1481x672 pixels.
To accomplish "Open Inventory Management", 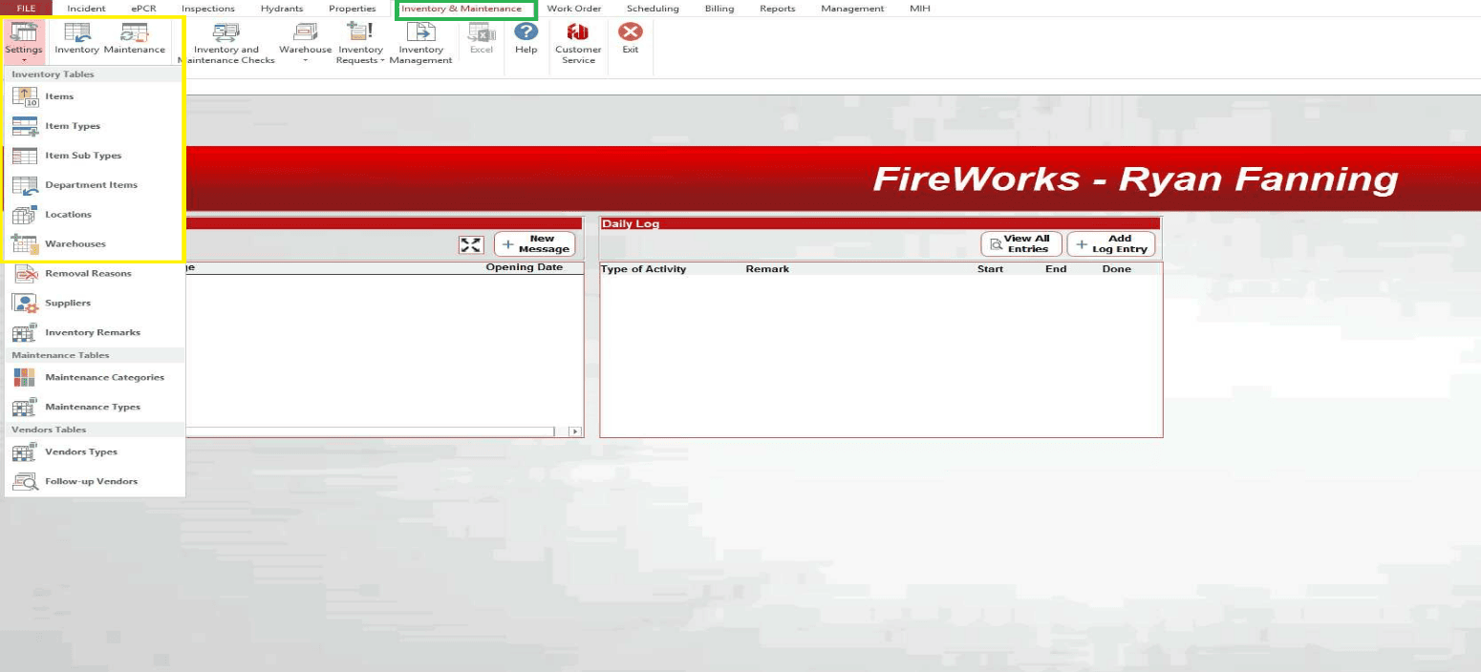I will point(420,44).
